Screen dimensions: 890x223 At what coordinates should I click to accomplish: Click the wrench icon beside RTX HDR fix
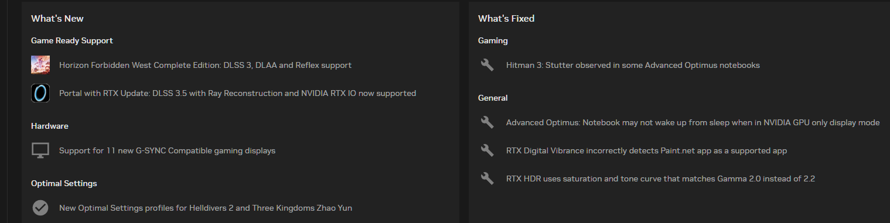(x=487, y=179)
